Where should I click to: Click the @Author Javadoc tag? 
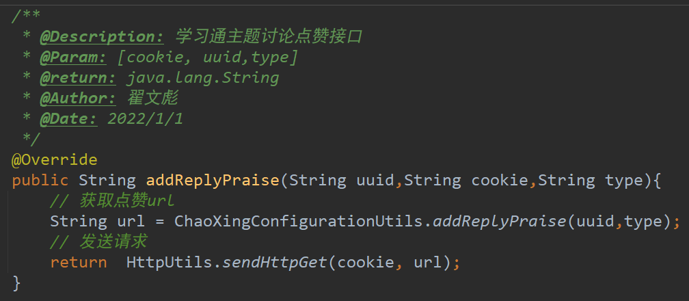[x=78, y=98]
